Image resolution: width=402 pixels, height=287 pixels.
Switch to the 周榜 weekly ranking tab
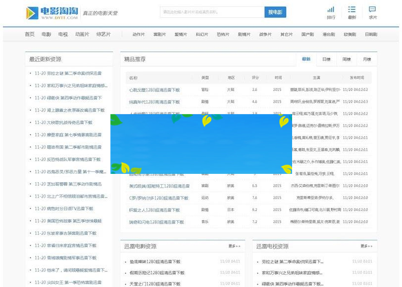click(346, 58)
